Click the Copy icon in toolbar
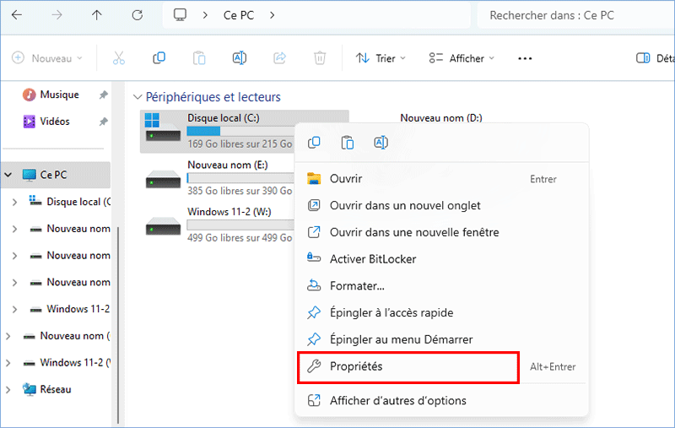The image size is (675, 428). coord(159,58)
